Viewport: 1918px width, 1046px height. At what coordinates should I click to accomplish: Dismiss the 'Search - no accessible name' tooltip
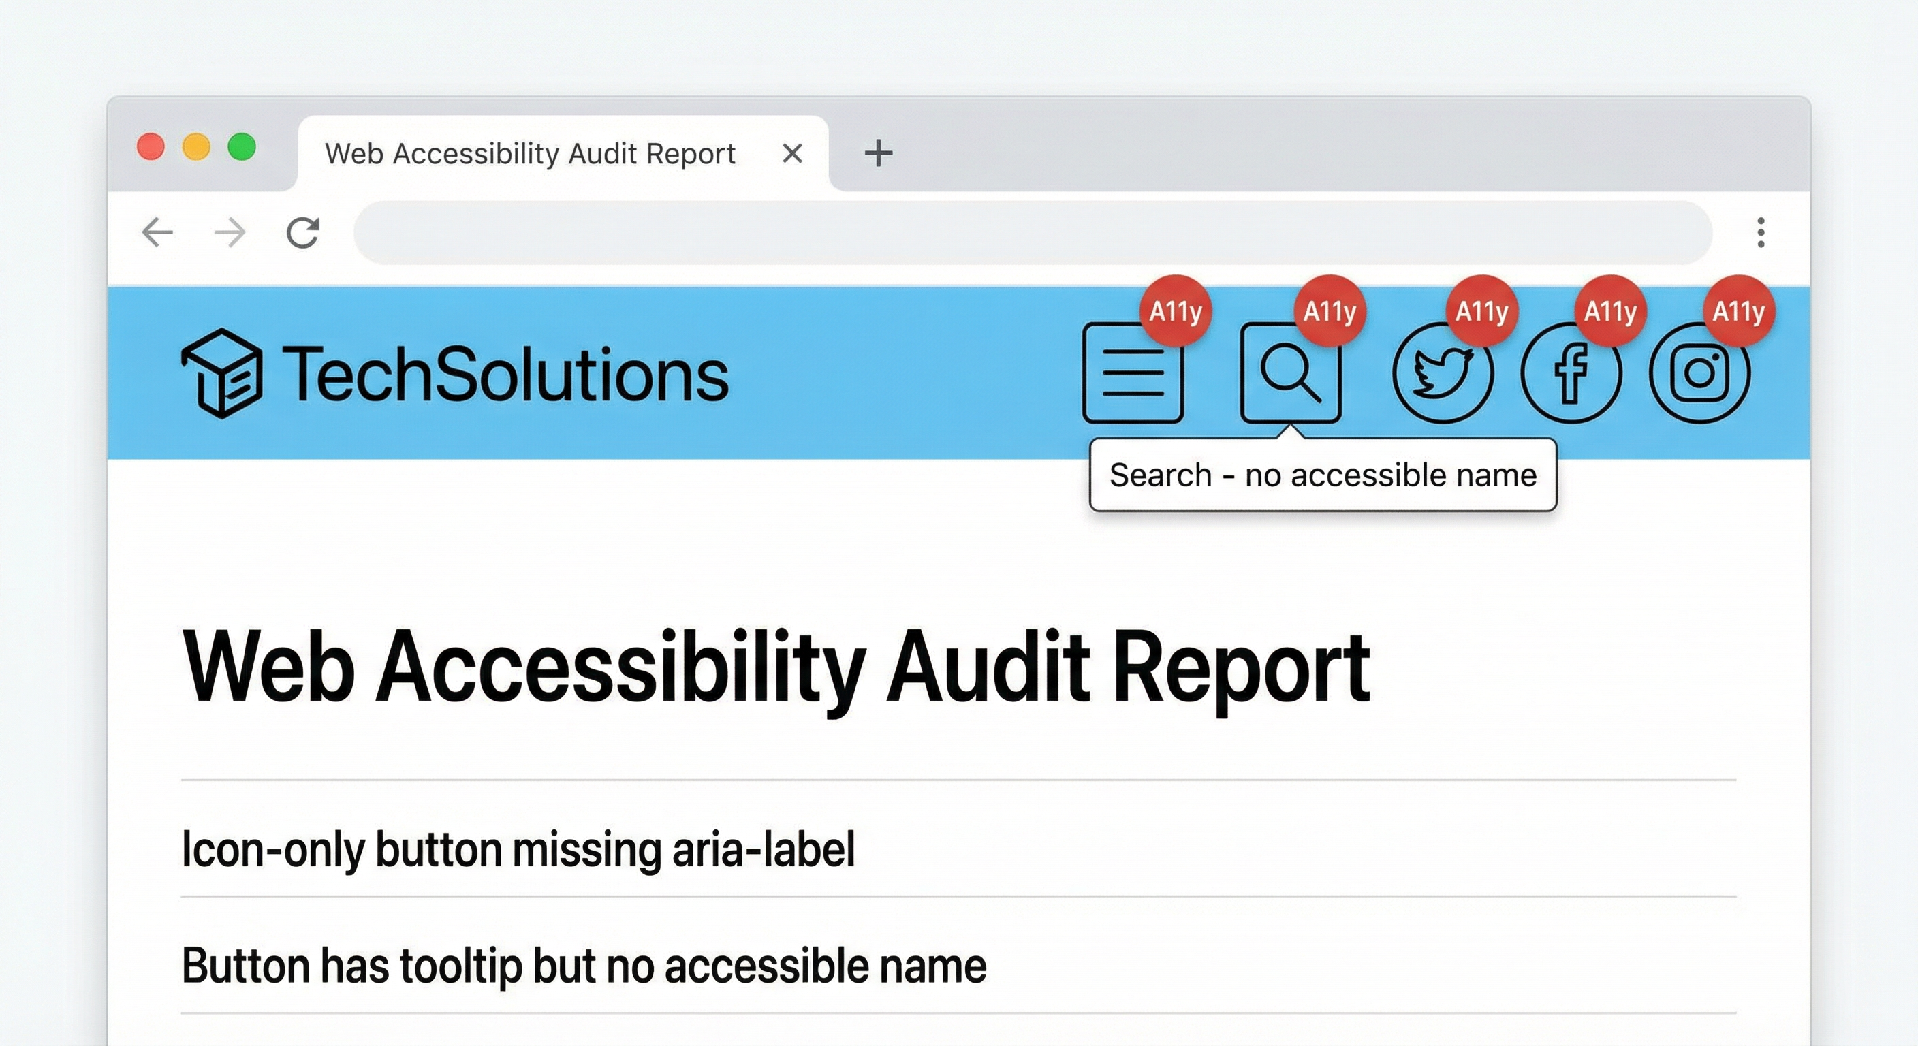1322,474
